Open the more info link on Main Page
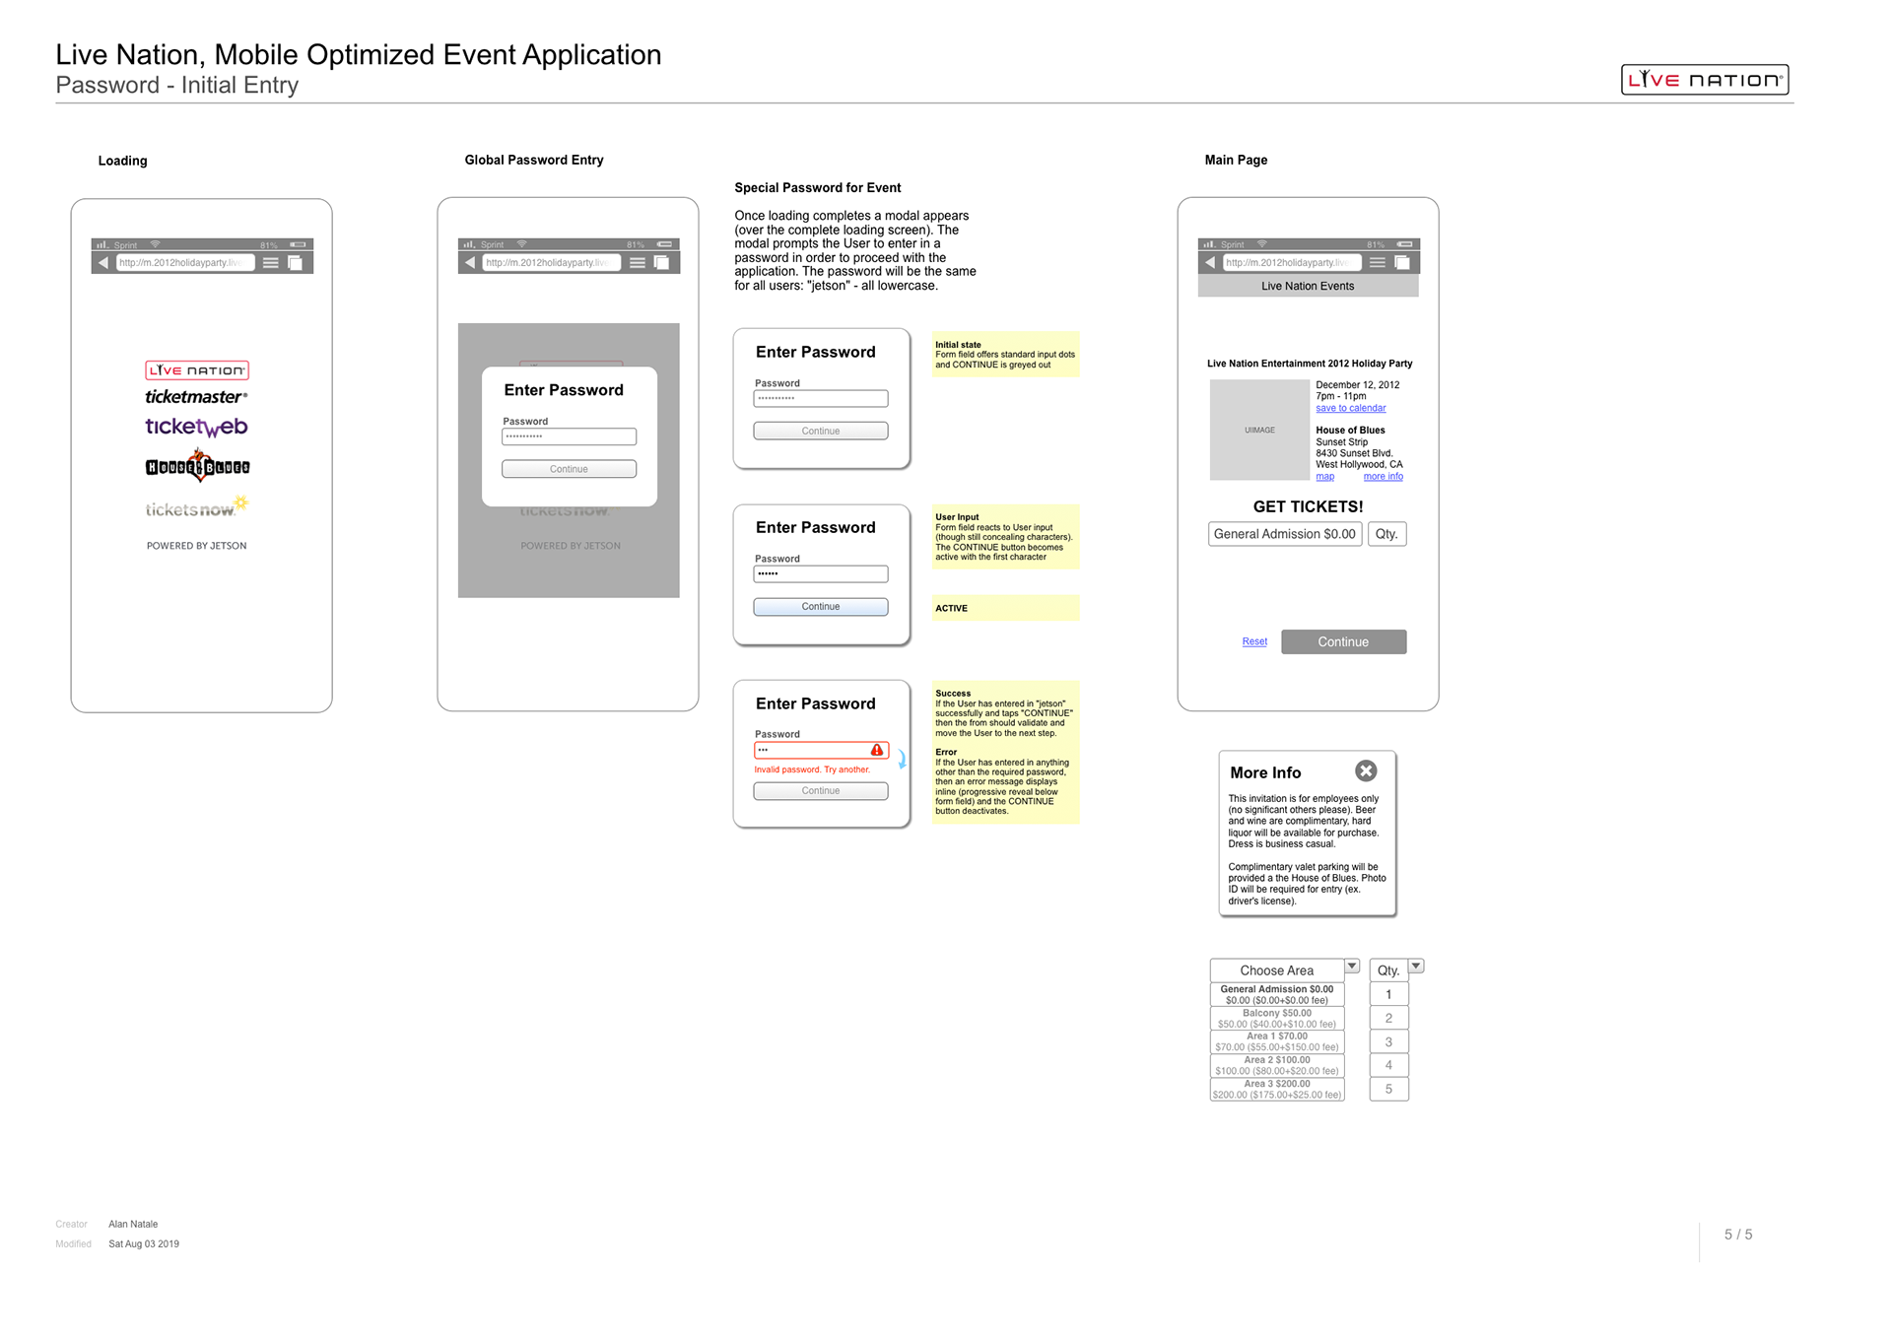 1384,477
